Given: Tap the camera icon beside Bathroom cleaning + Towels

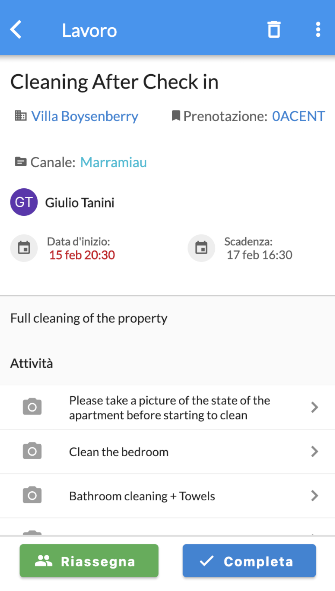Looking at the screenshot, I should pyautogui.click(x=32, y=495).
